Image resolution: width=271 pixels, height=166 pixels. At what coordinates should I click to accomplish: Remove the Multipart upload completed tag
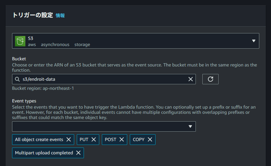point(78,153)
